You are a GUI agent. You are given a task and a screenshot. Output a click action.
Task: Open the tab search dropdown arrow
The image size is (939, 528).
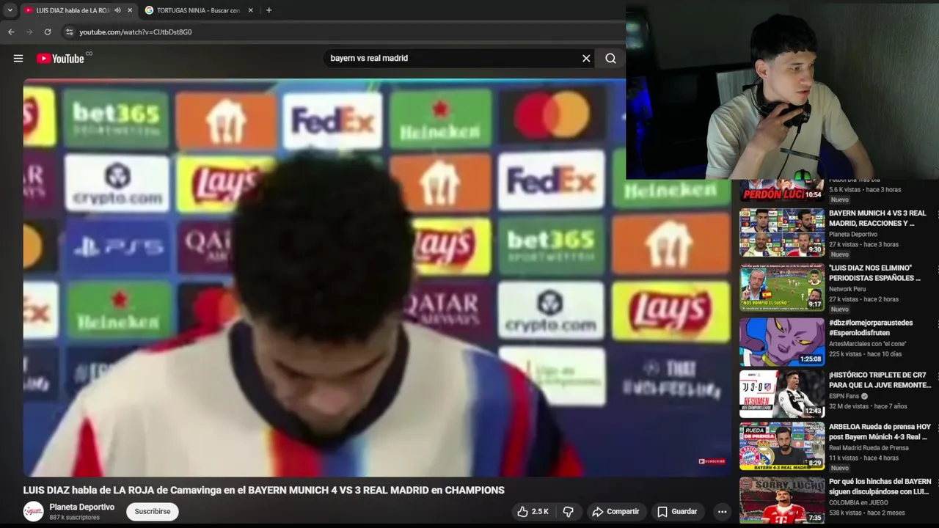tap(10, 10)
